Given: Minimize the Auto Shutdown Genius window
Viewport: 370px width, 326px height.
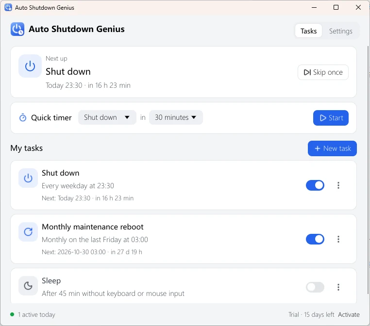Looking at the screenshot, I should [x=314, y=8].
